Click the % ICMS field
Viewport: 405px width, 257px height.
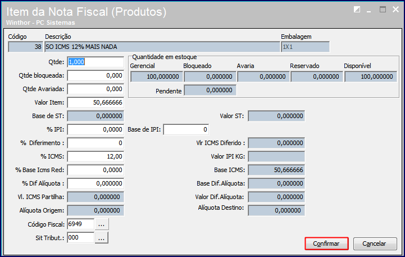coord(95,156)
